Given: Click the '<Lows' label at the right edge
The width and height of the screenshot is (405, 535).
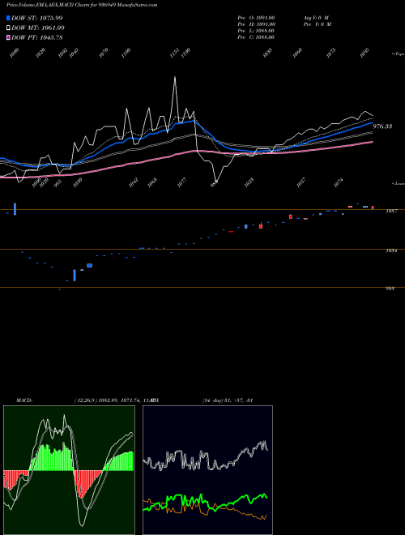Looking at the screenshot, I should 399,183.
